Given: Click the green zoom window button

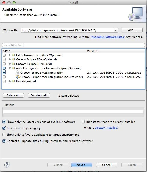Looking at the screenshot, I should pos(14,3).
